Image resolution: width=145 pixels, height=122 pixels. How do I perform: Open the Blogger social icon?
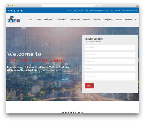click(21, 10)
